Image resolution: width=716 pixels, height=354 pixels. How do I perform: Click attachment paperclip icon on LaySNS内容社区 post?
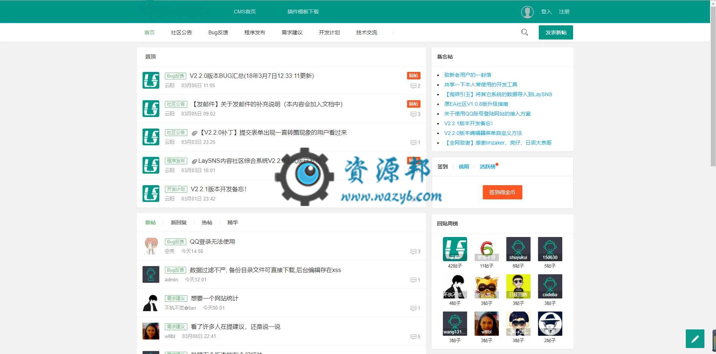coord(194,161)
